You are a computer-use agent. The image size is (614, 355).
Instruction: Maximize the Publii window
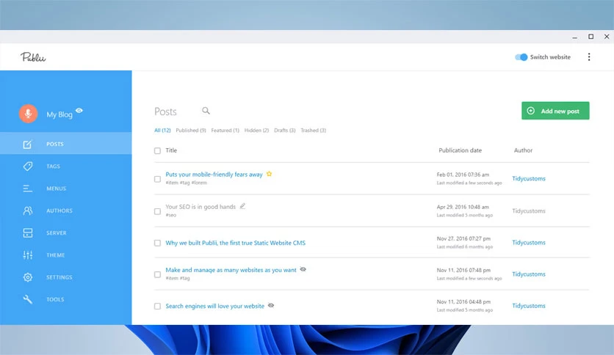tap(591, 37)
